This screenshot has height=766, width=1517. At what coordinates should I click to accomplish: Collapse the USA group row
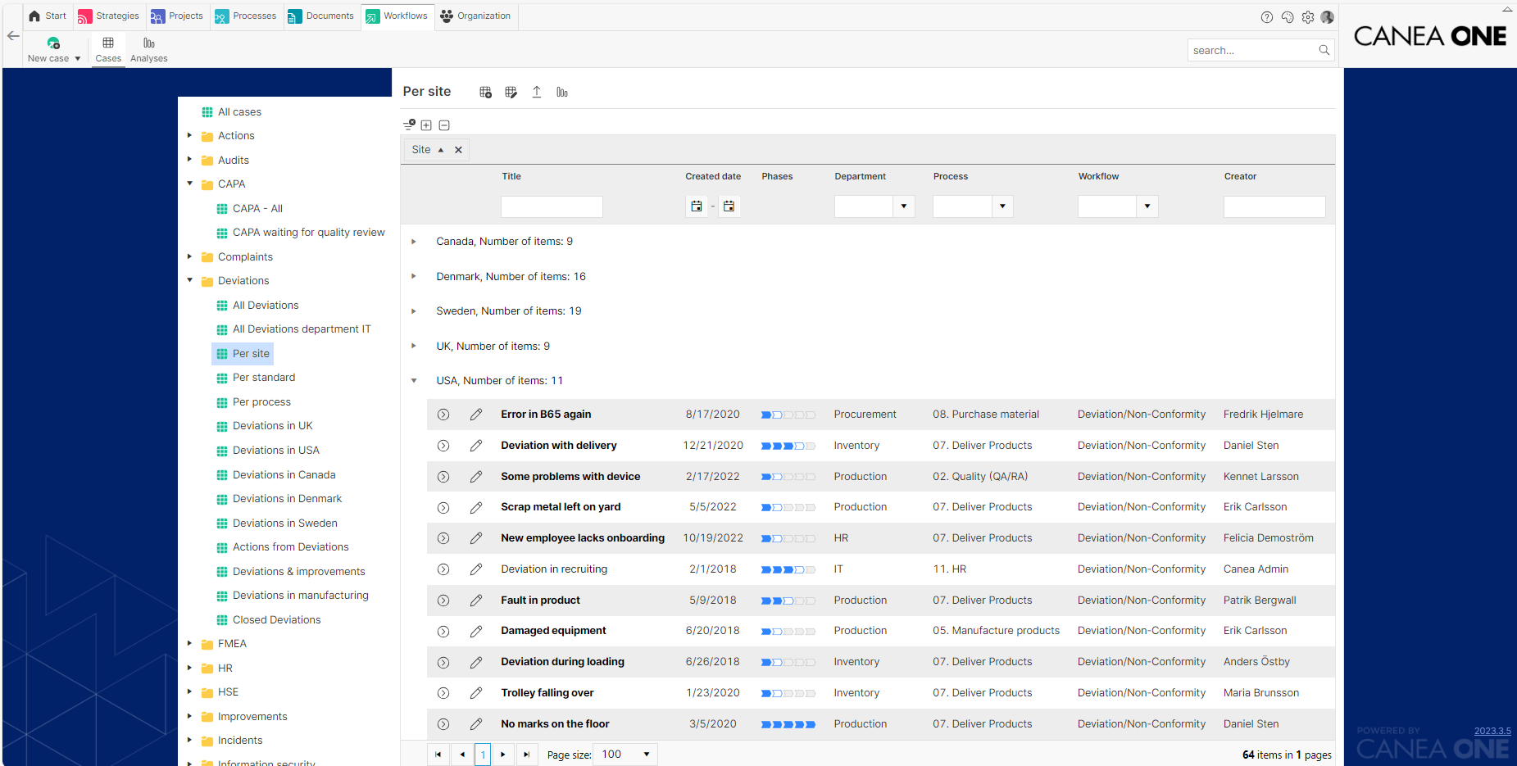[x=414, y=381]
